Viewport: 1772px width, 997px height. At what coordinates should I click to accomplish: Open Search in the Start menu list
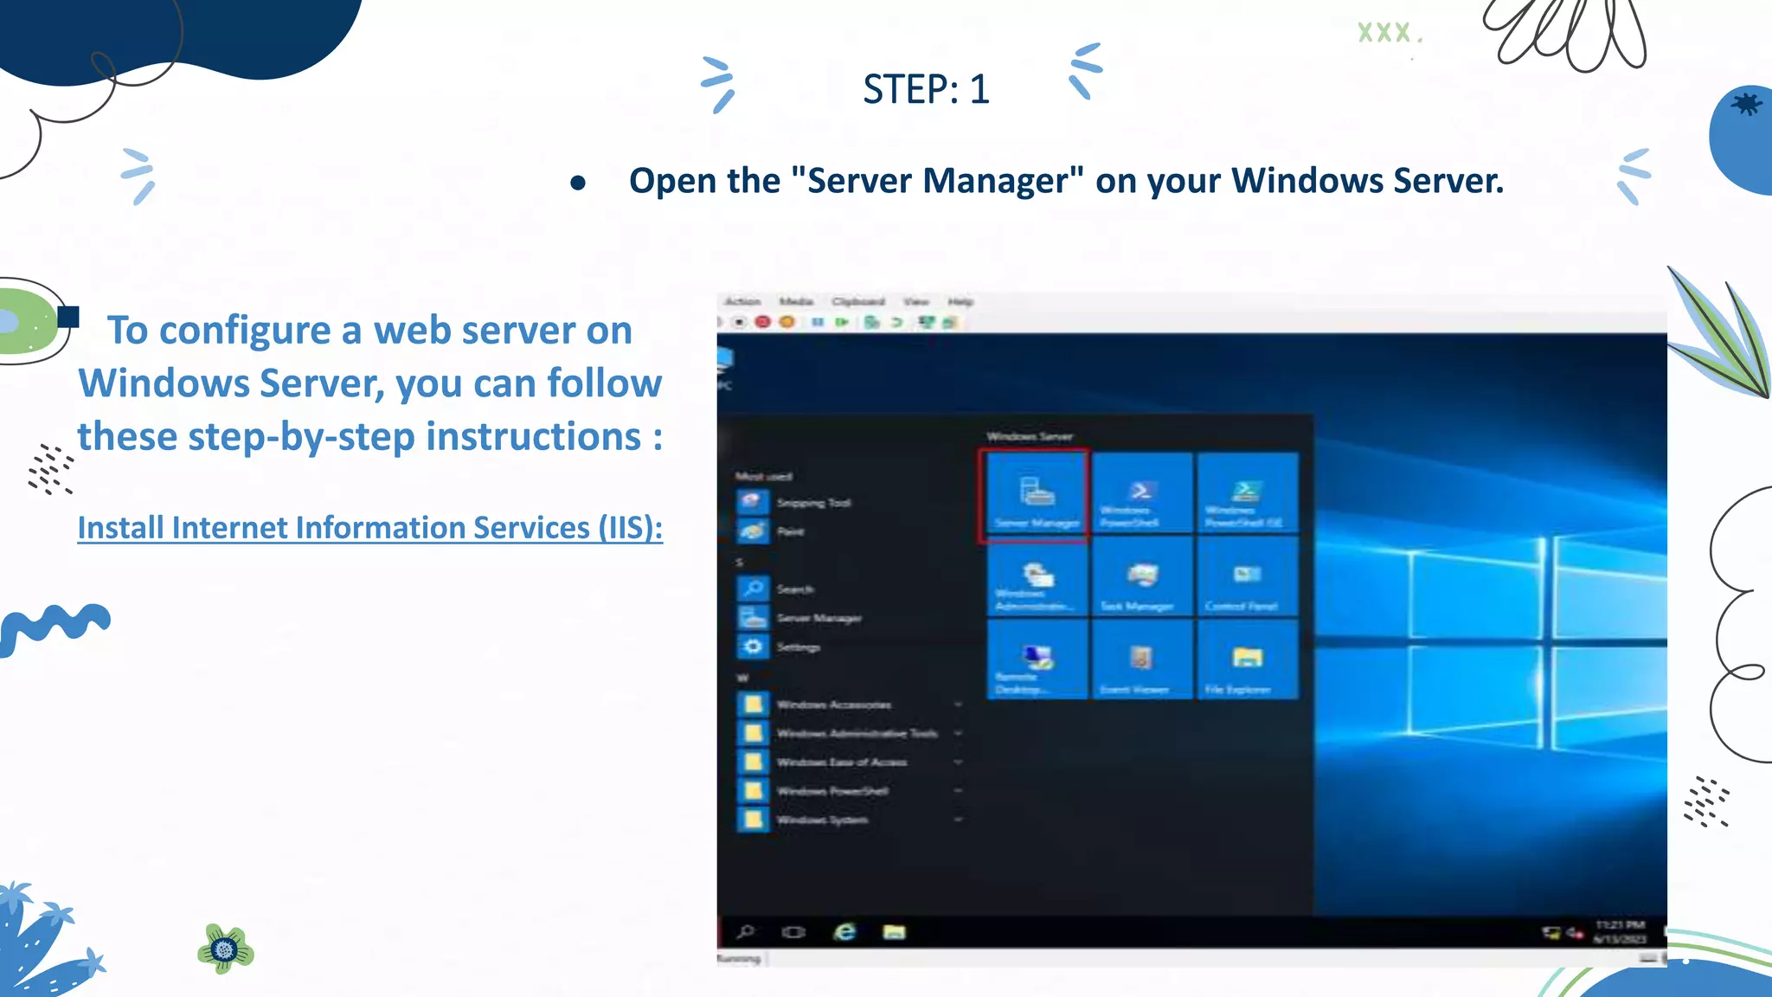tap(776, 589)
